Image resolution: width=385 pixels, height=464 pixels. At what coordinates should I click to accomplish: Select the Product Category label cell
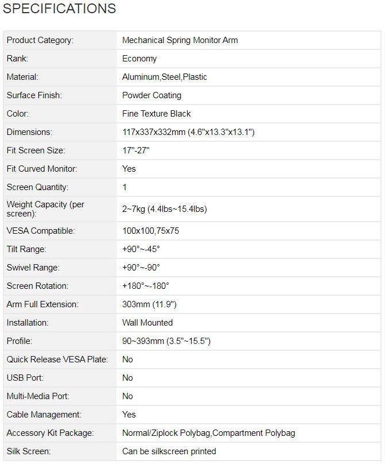[x=40, y=40]
